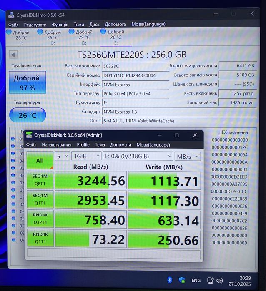Image resolution: width=266 pixels, height=291 pixels.
Task: Click the firmware version field S0328C
Action: click(x=136, y=66)
